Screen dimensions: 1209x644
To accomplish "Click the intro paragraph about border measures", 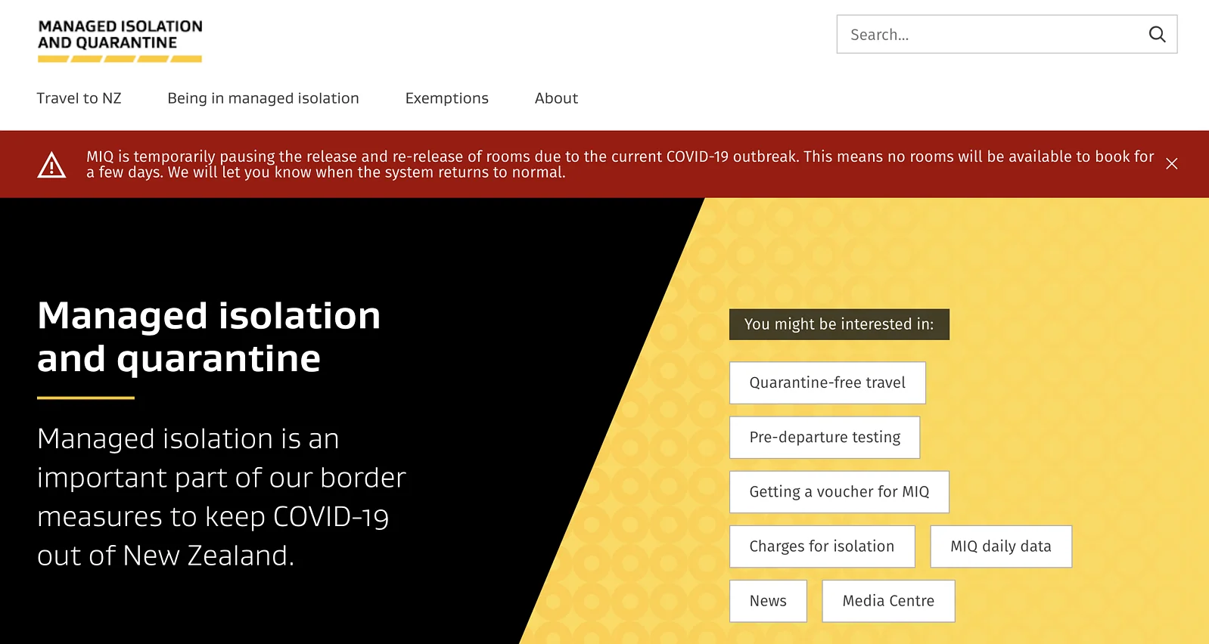I will tap(221, 497).
